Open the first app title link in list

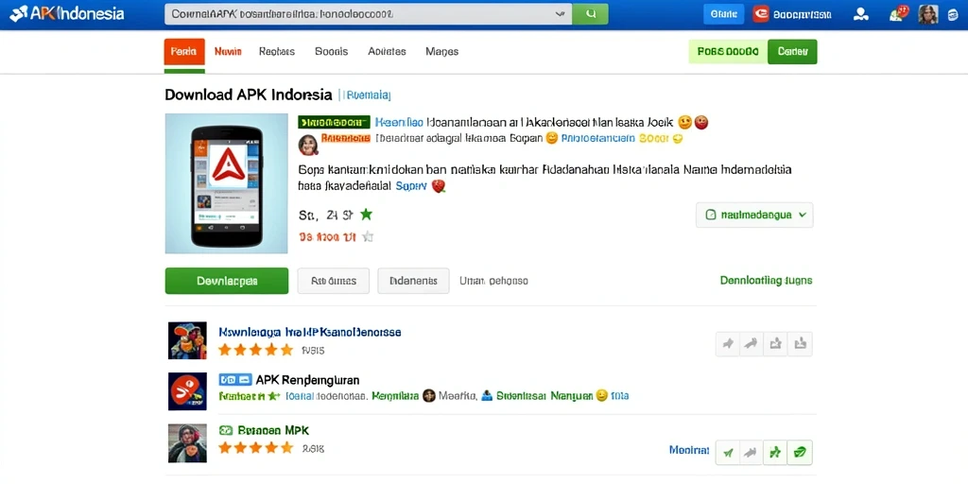tap(310, 332)
